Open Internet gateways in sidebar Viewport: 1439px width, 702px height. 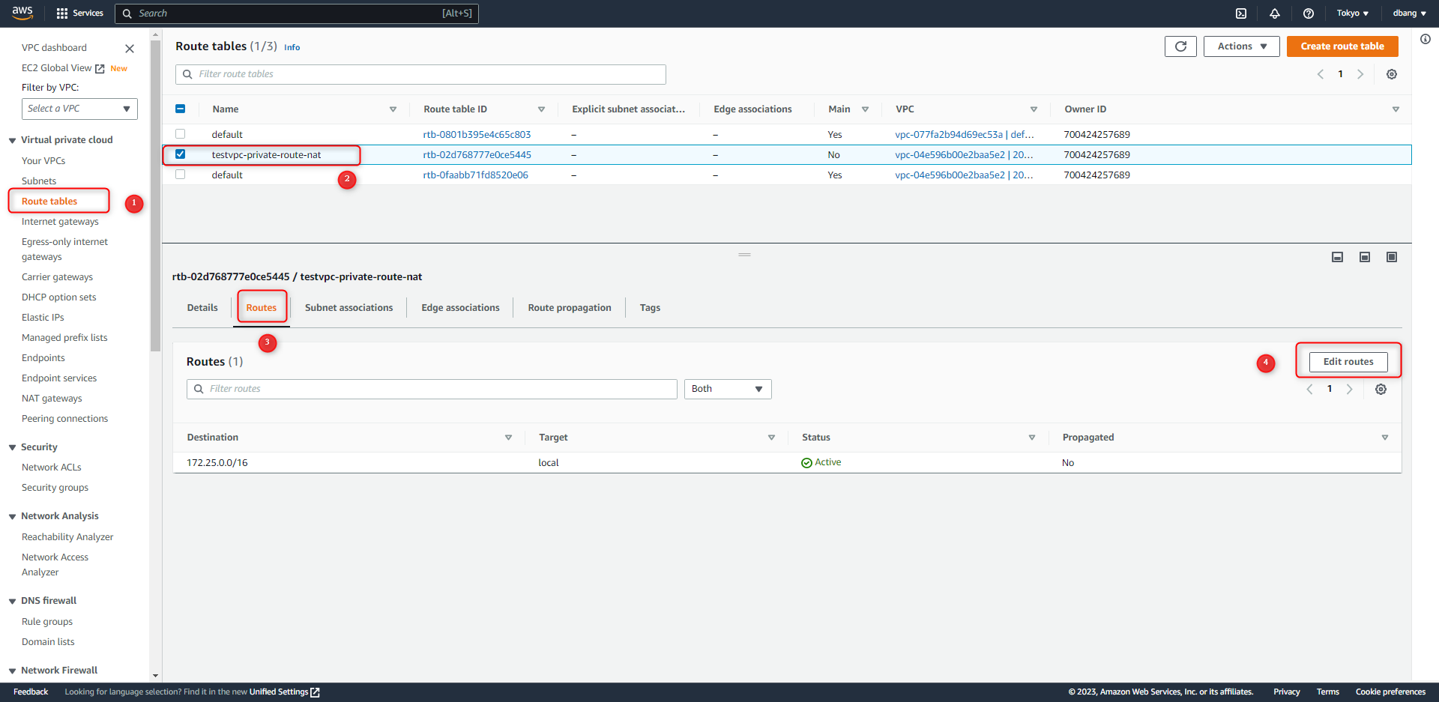coord(60,222)
